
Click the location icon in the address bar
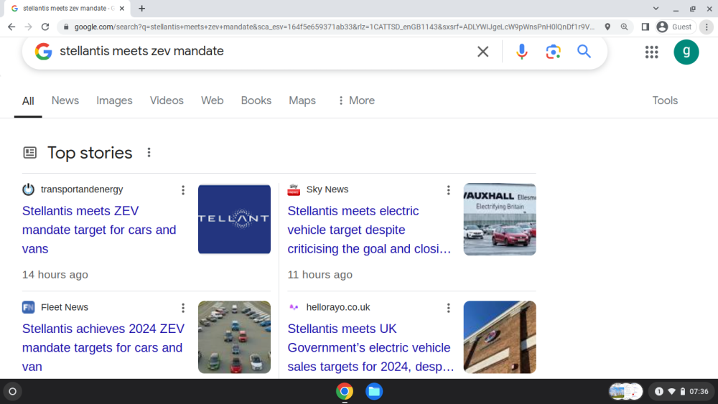coord(607,27)
